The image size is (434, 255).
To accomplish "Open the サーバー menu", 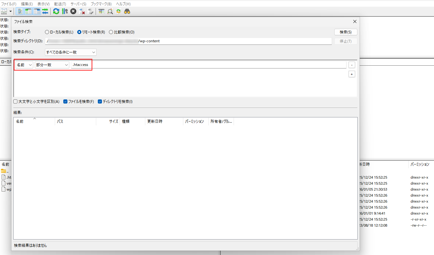I will [78, 4].
